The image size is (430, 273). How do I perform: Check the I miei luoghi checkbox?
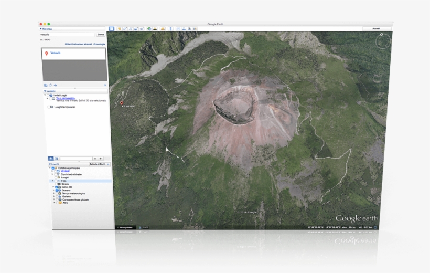click(x=48, y=96)
